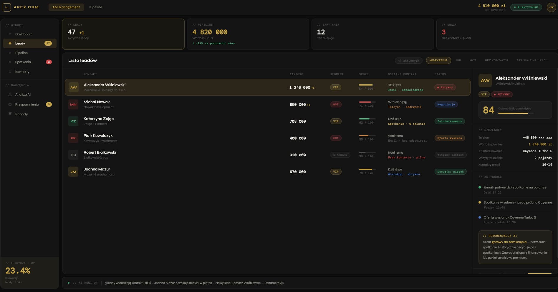
Task: Click the Analiza AI triangle icon
Action: point(10,94)
